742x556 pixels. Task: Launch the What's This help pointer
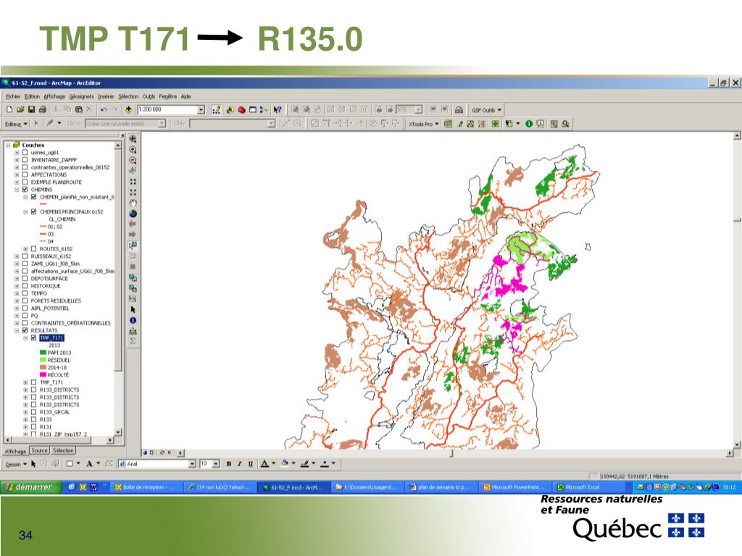[278, 110]
